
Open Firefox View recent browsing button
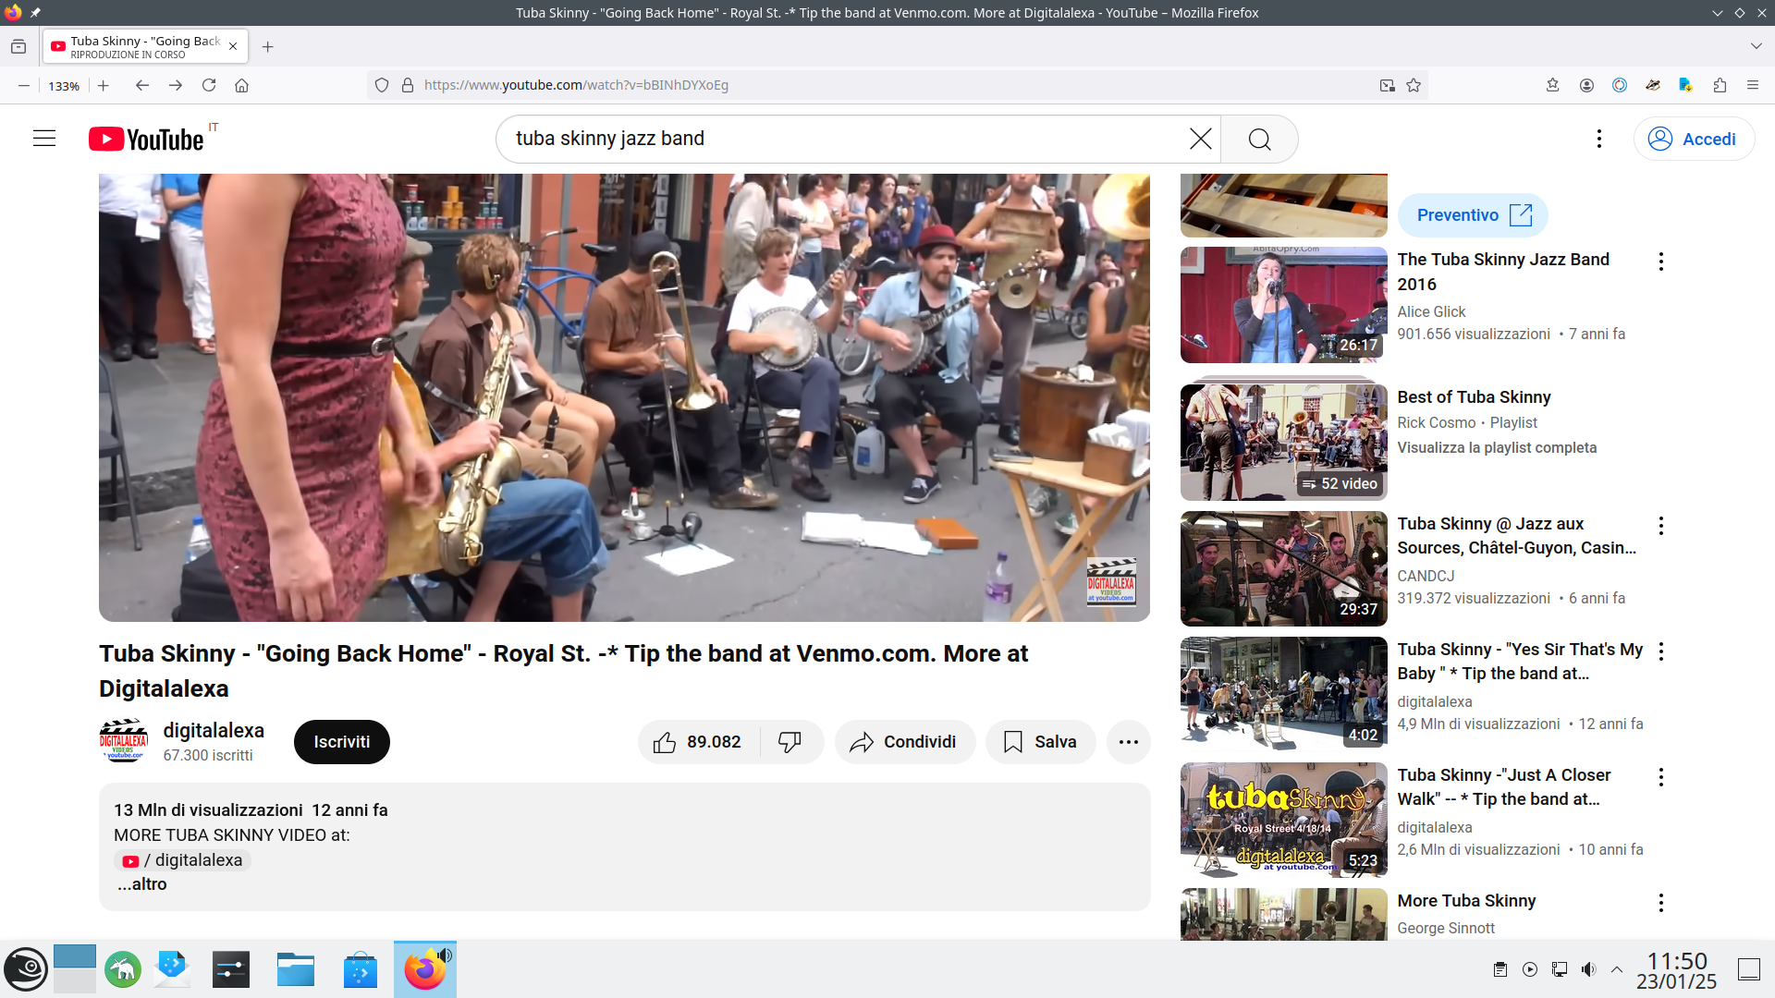18,47
